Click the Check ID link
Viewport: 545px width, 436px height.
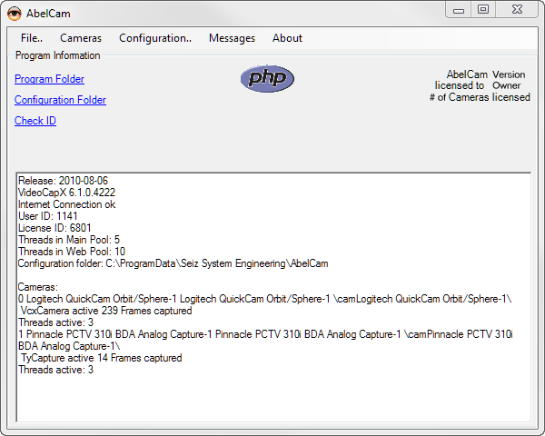coord(35,121)
